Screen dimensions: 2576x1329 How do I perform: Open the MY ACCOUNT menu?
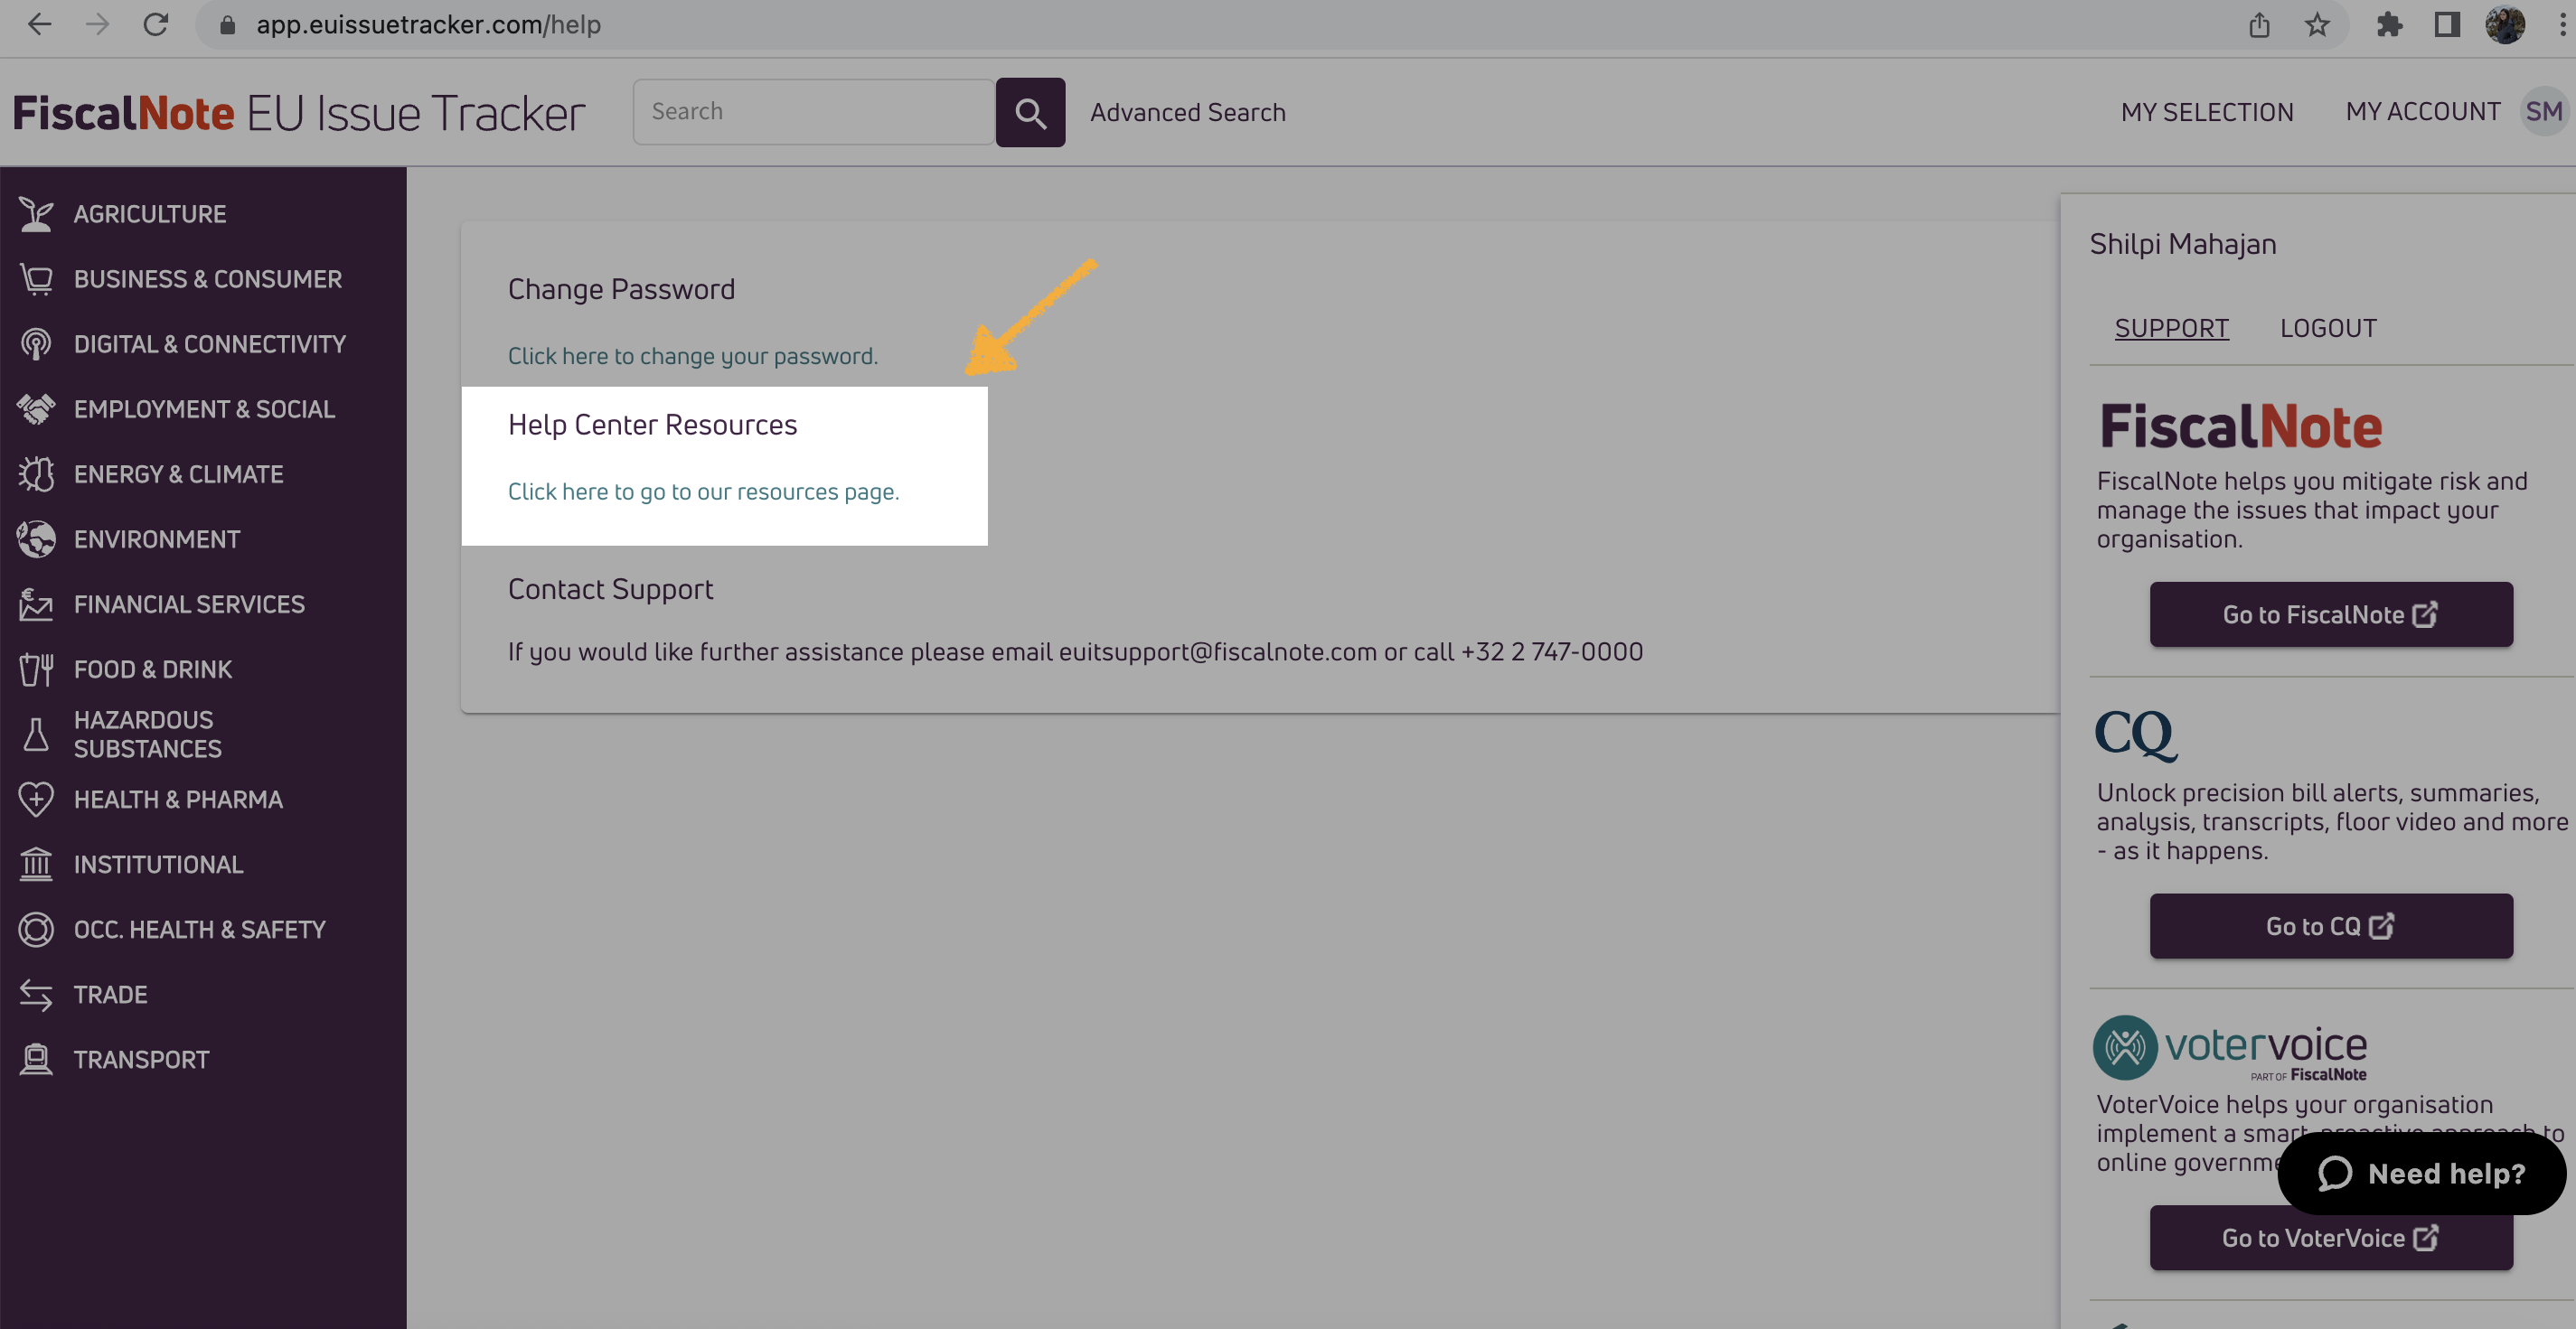[2423, 112]
